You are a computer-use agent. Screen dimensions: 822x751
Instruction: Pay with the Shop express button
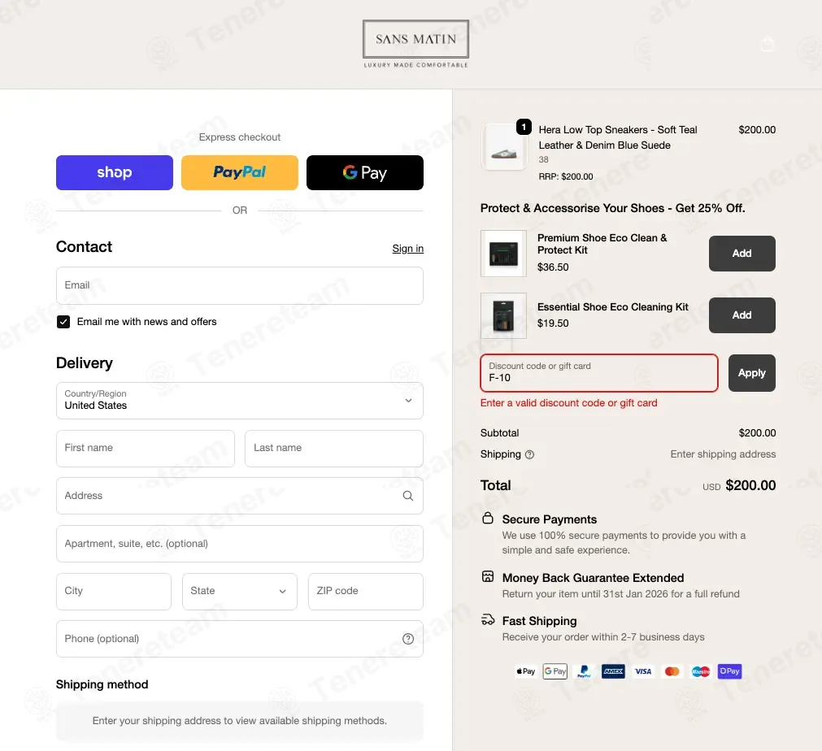(x=115, y=172)
